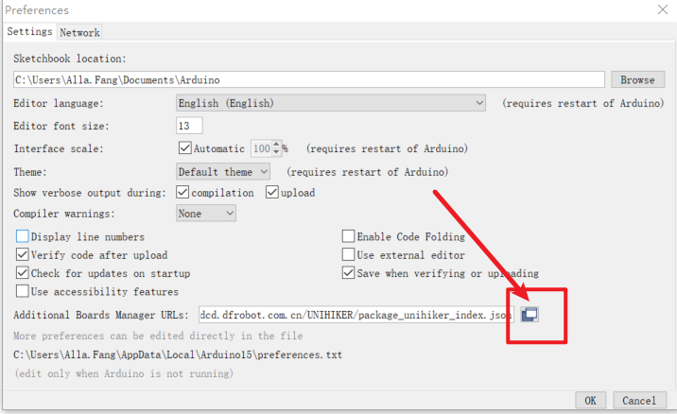677x414 pixels.
Task: Enable Code Folding checkbox
Action: coord(349,236)
